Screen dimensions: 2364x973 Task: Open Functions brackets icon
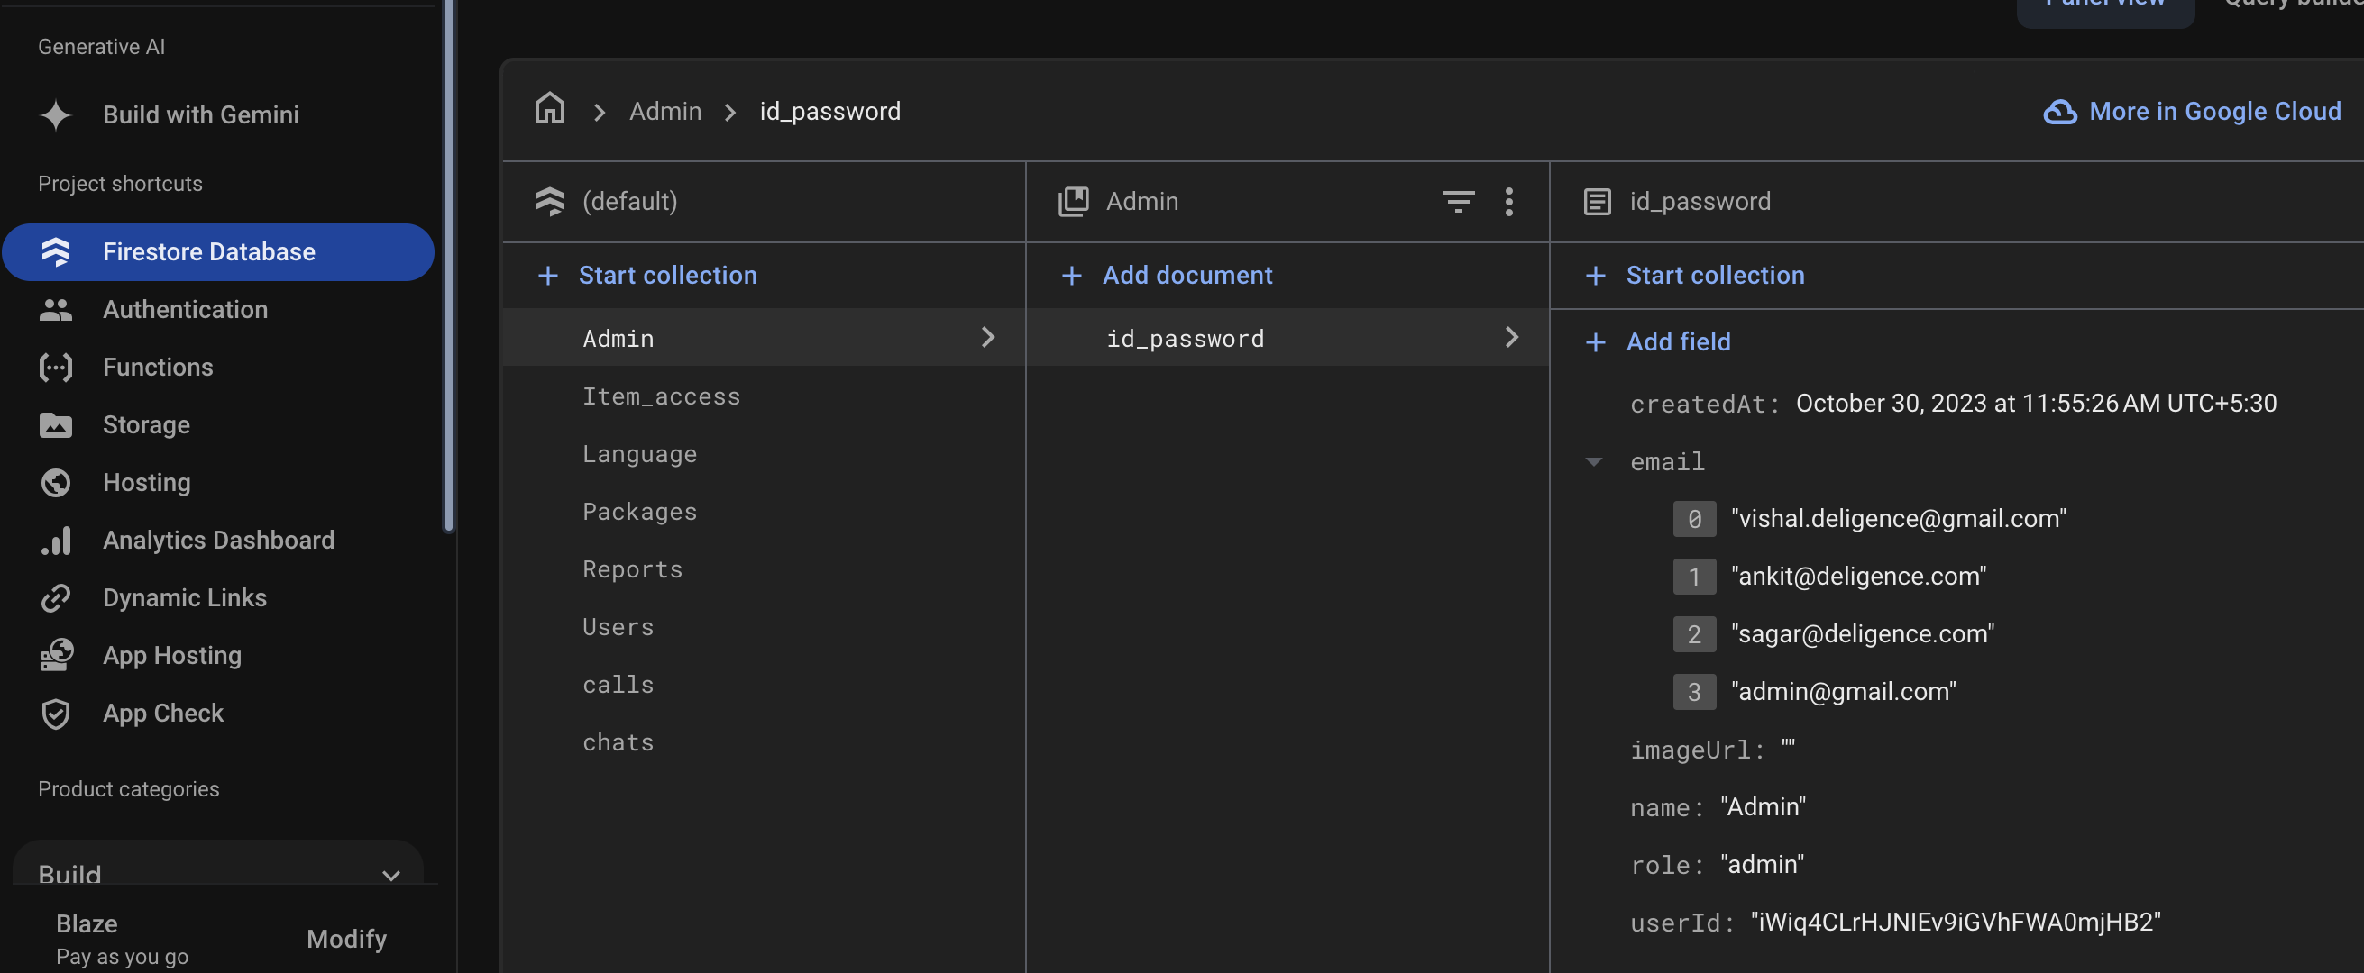pos(56,367)
